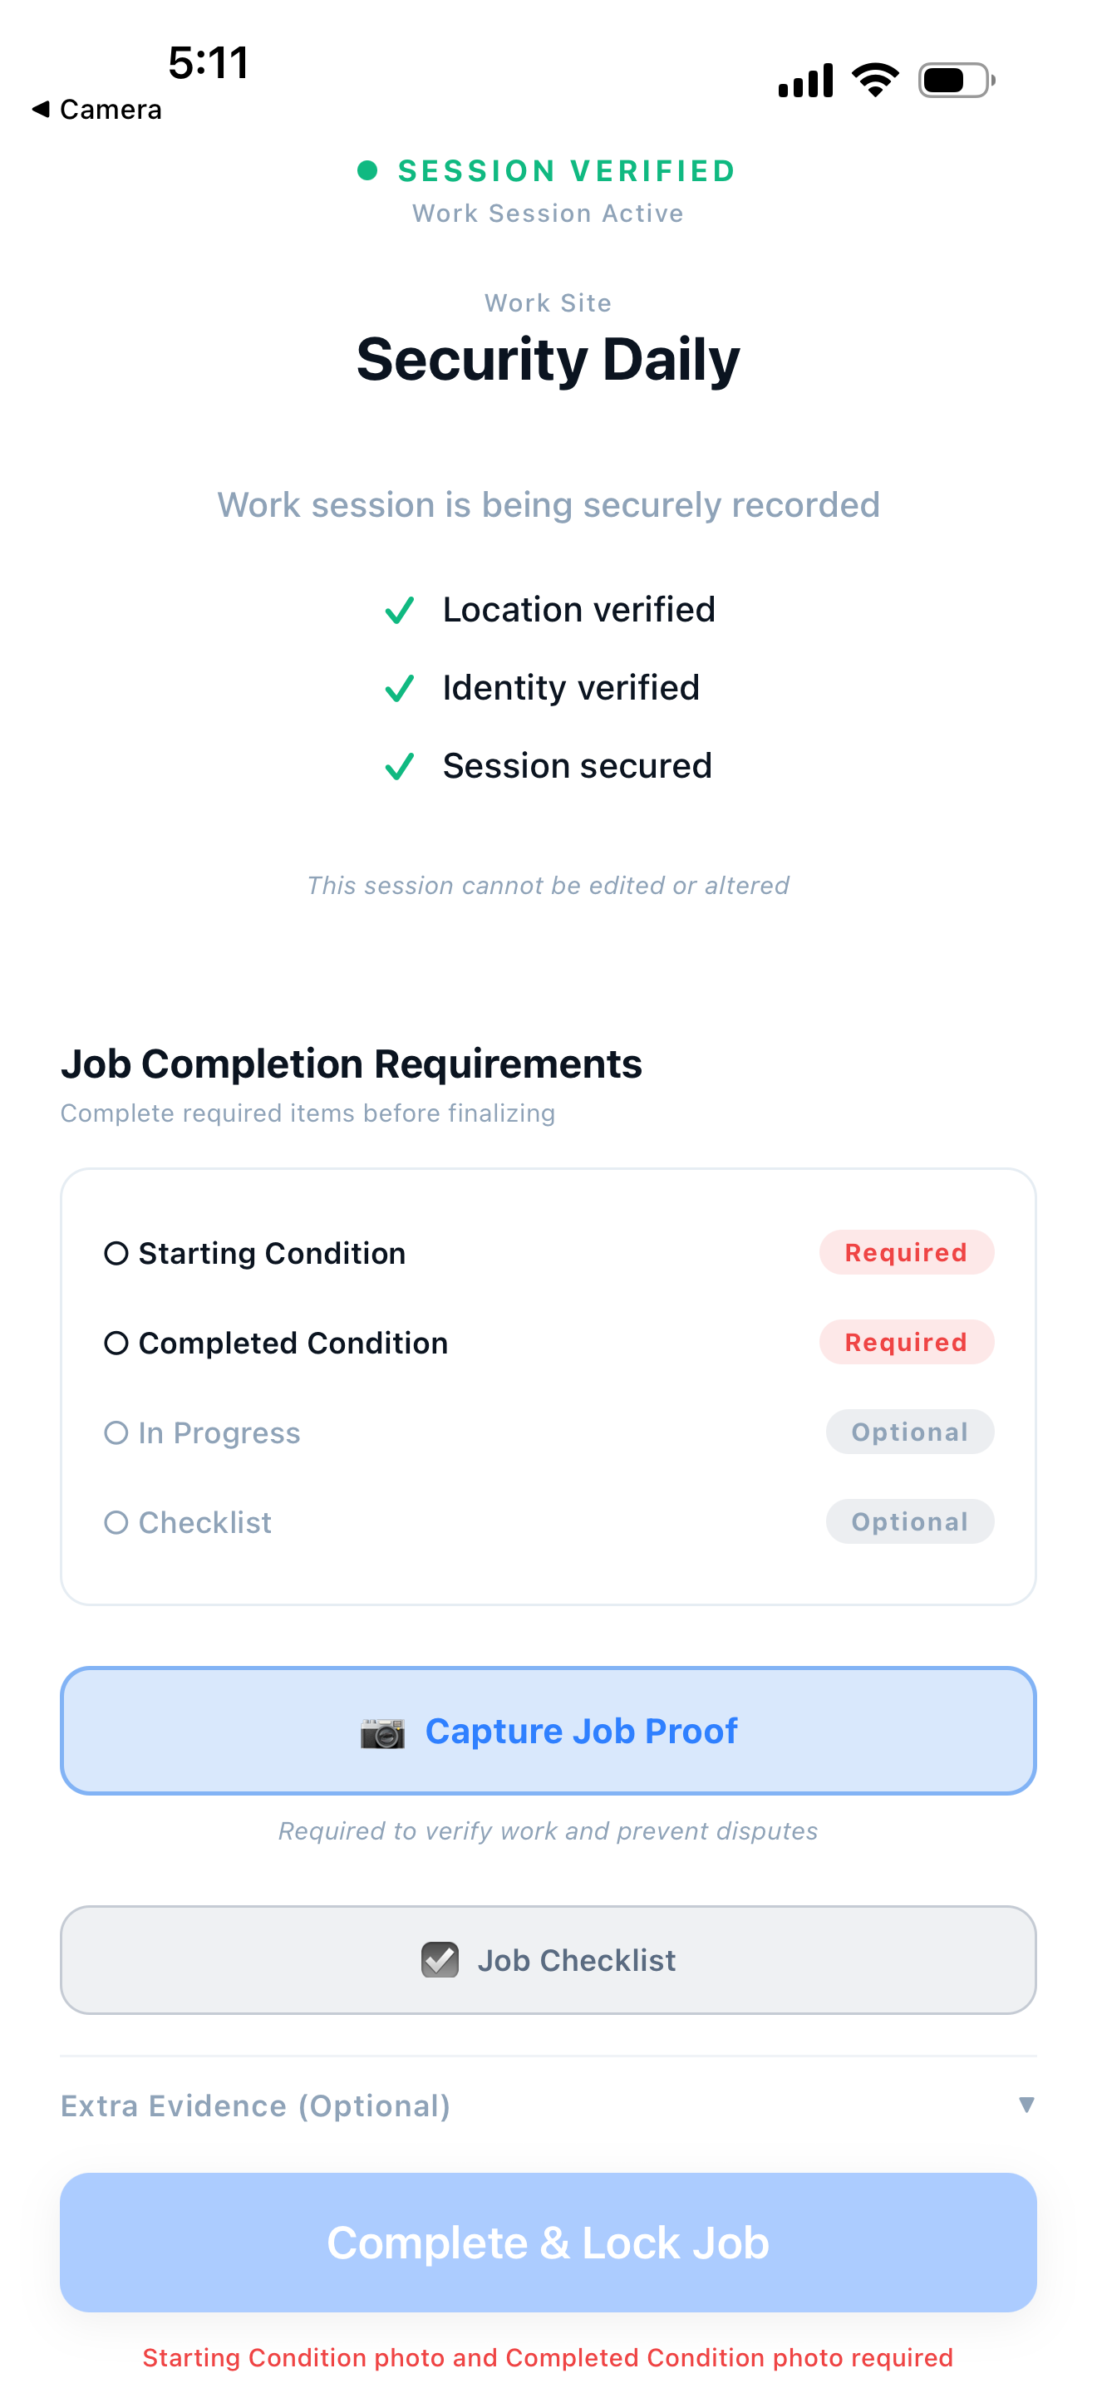Select the Completed Condition radio circle
1097x2383 pixels.
(x=116, y=1344)
